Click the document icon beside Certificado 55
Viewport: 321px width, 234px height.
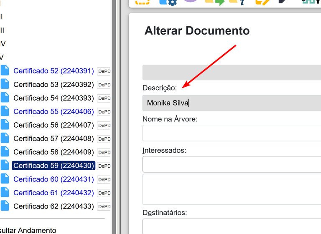pyautogui.click(x=5, y=111)
